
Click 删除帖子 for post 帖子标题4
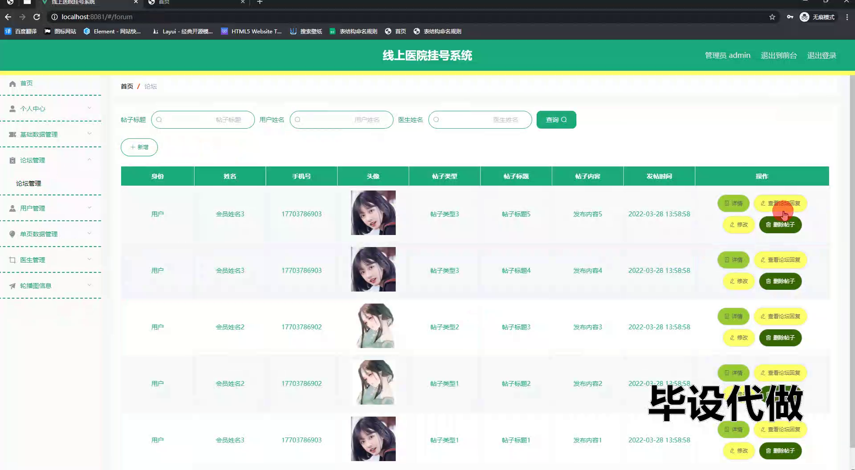780,281
